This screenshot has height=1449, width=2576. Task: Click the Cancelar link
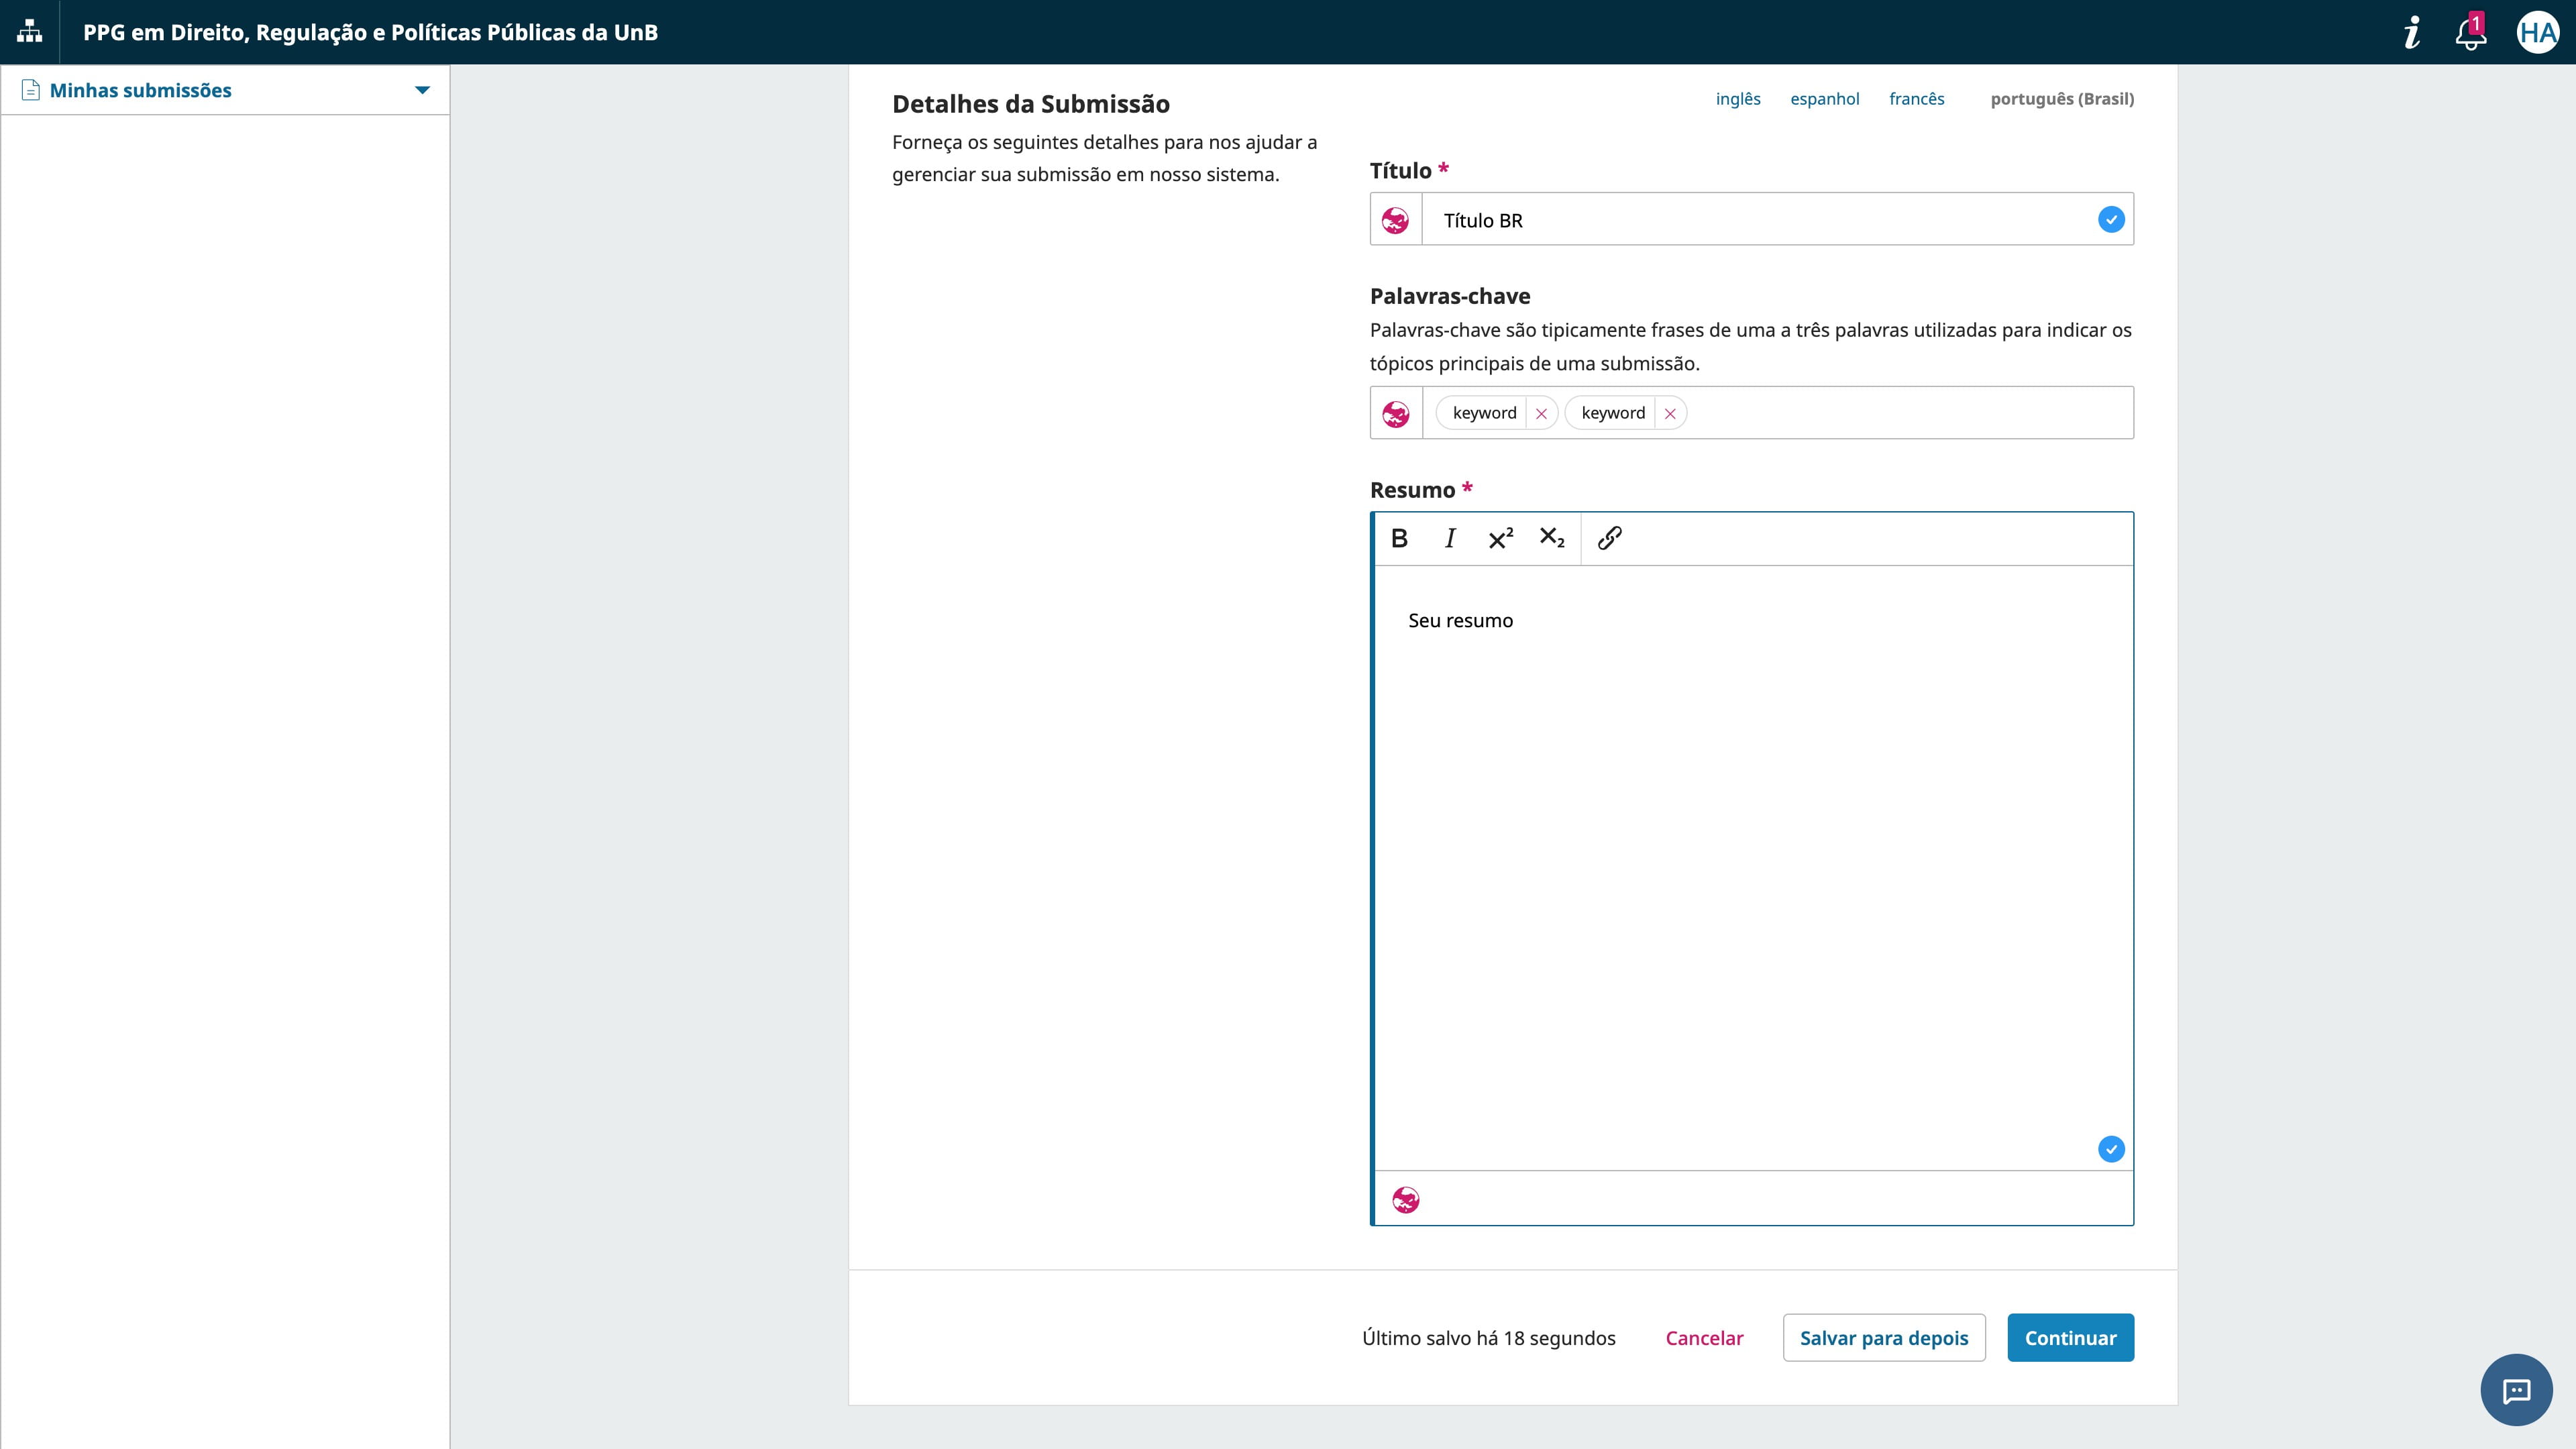pos(1704,1338)
